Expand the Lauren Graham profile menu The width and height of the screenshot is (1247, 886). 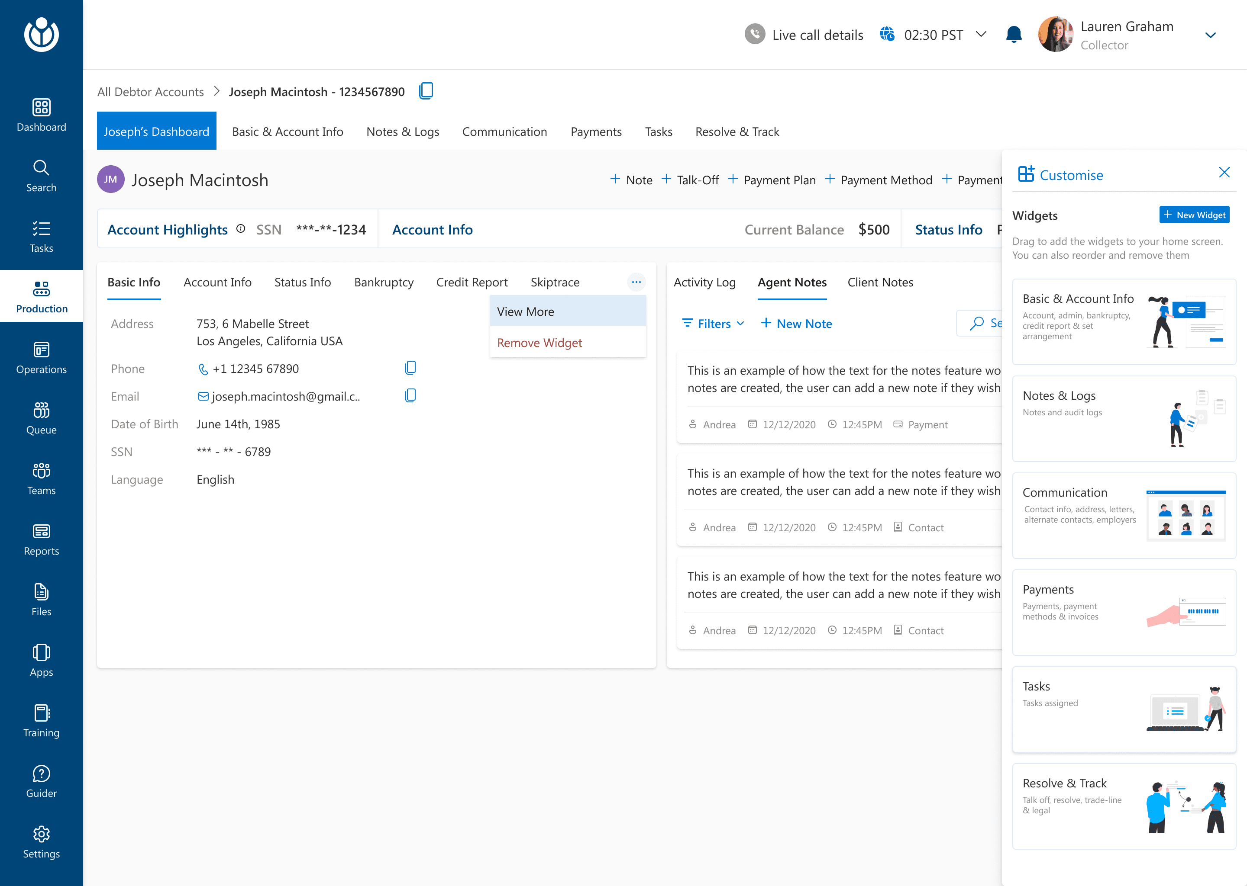1210,35
